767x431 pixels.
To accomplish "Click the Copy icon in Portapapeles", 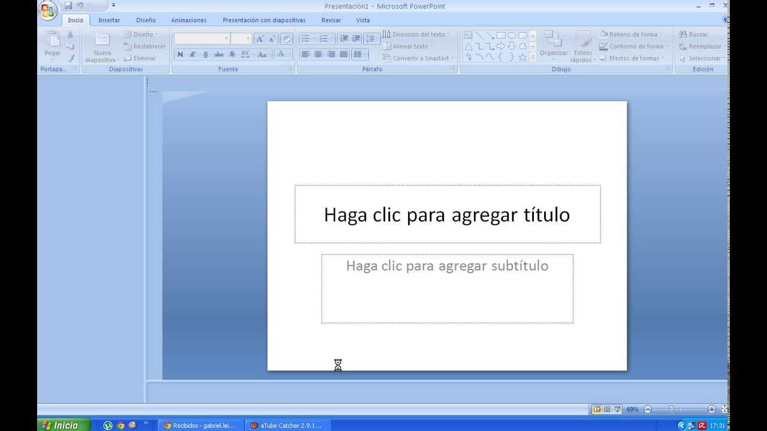I will tap(71, 46).
